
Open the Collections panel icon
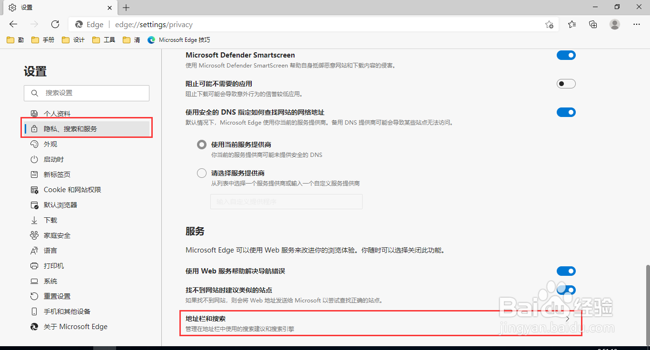coord(593,24)
